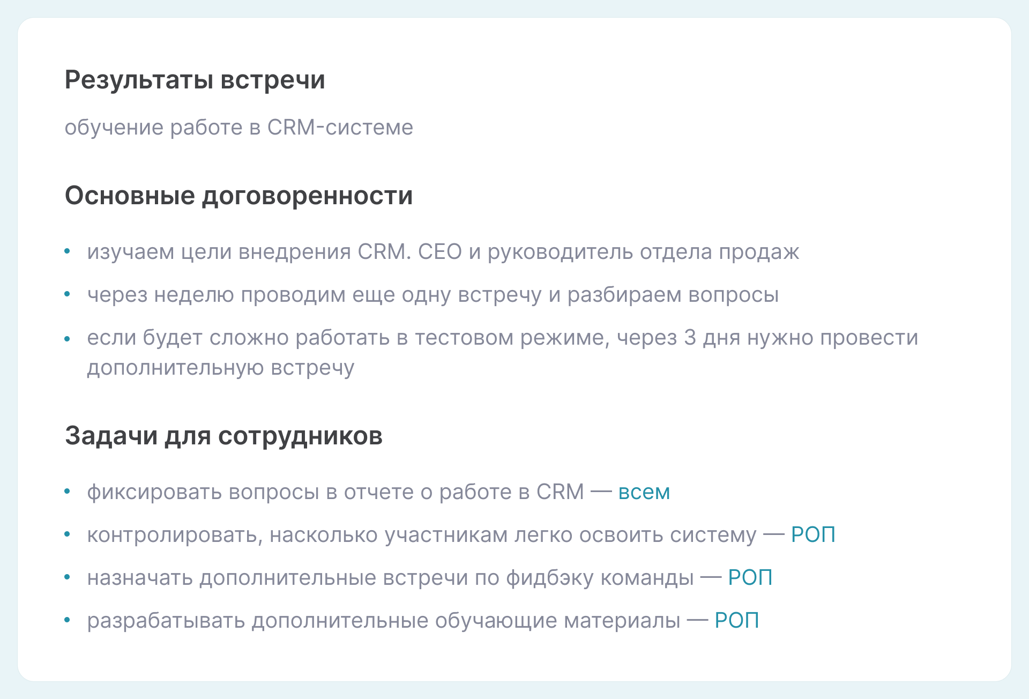Open РОП link after "освоить систему"

813,535
